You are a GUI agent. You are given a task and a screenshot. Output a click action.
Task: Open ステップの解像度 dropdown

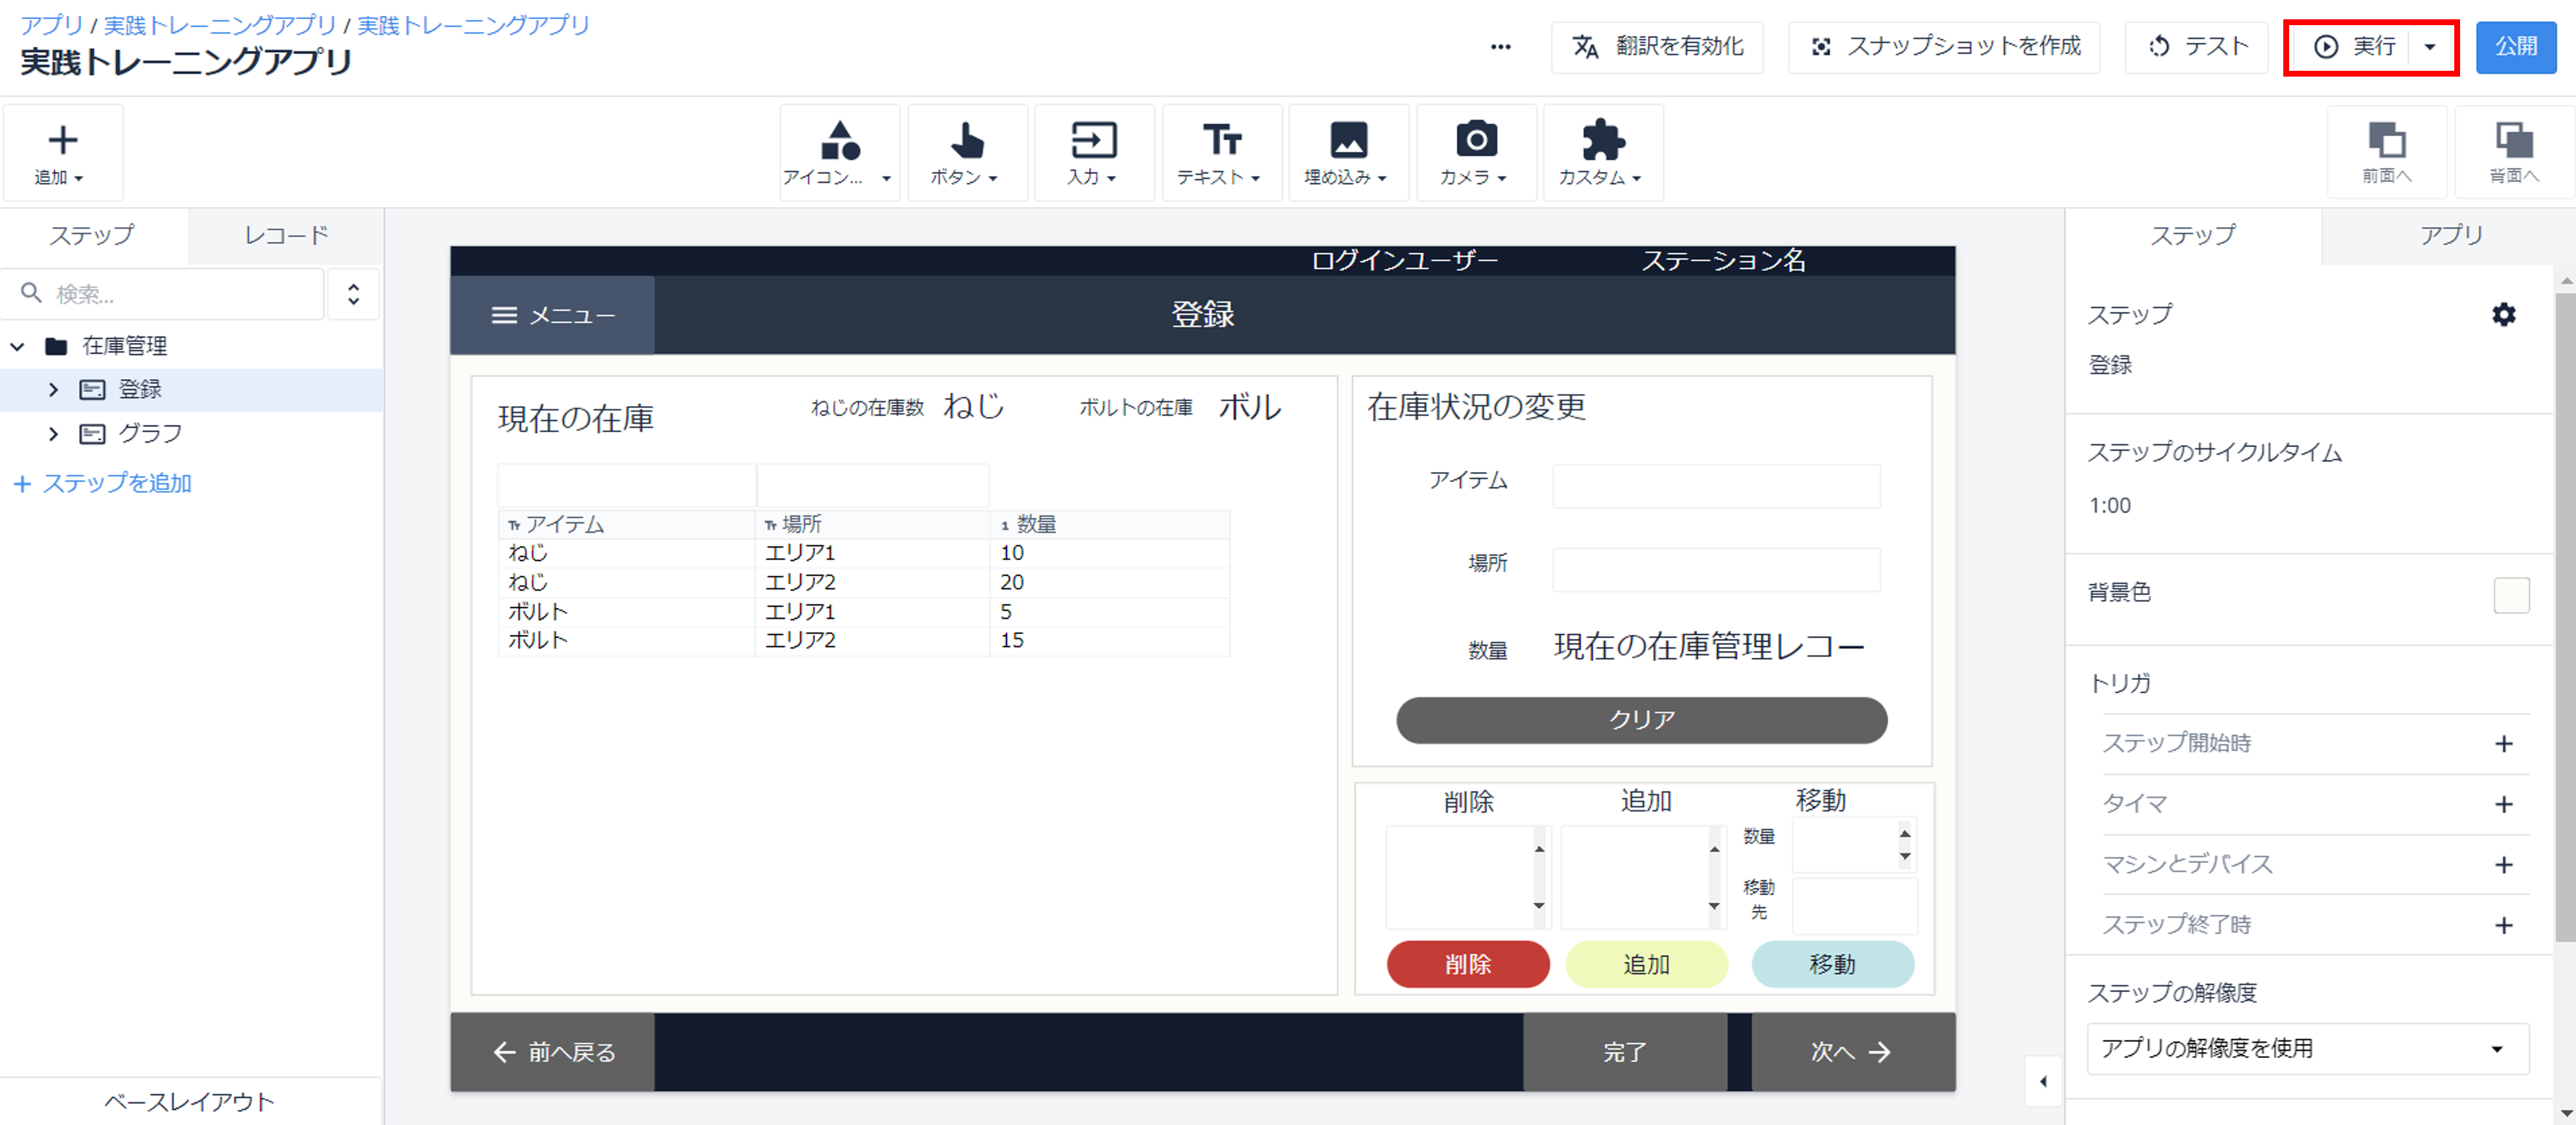[x=2308, y=1048]
